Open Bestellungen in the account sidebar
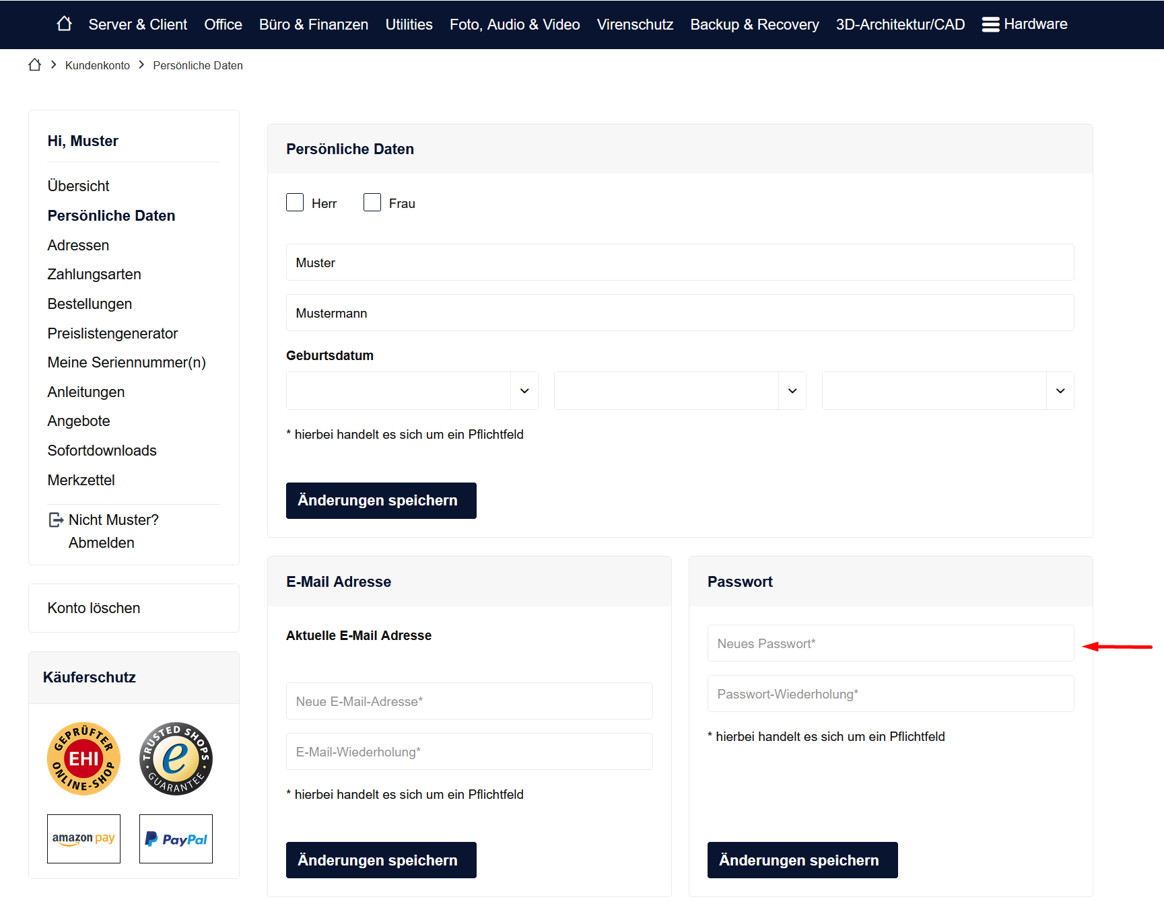The image size is (1164, 922). coord(90,304)
